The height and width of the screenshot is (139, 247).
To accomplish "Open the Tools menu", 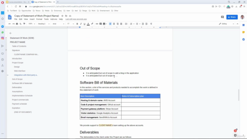I will pos(46,19).
